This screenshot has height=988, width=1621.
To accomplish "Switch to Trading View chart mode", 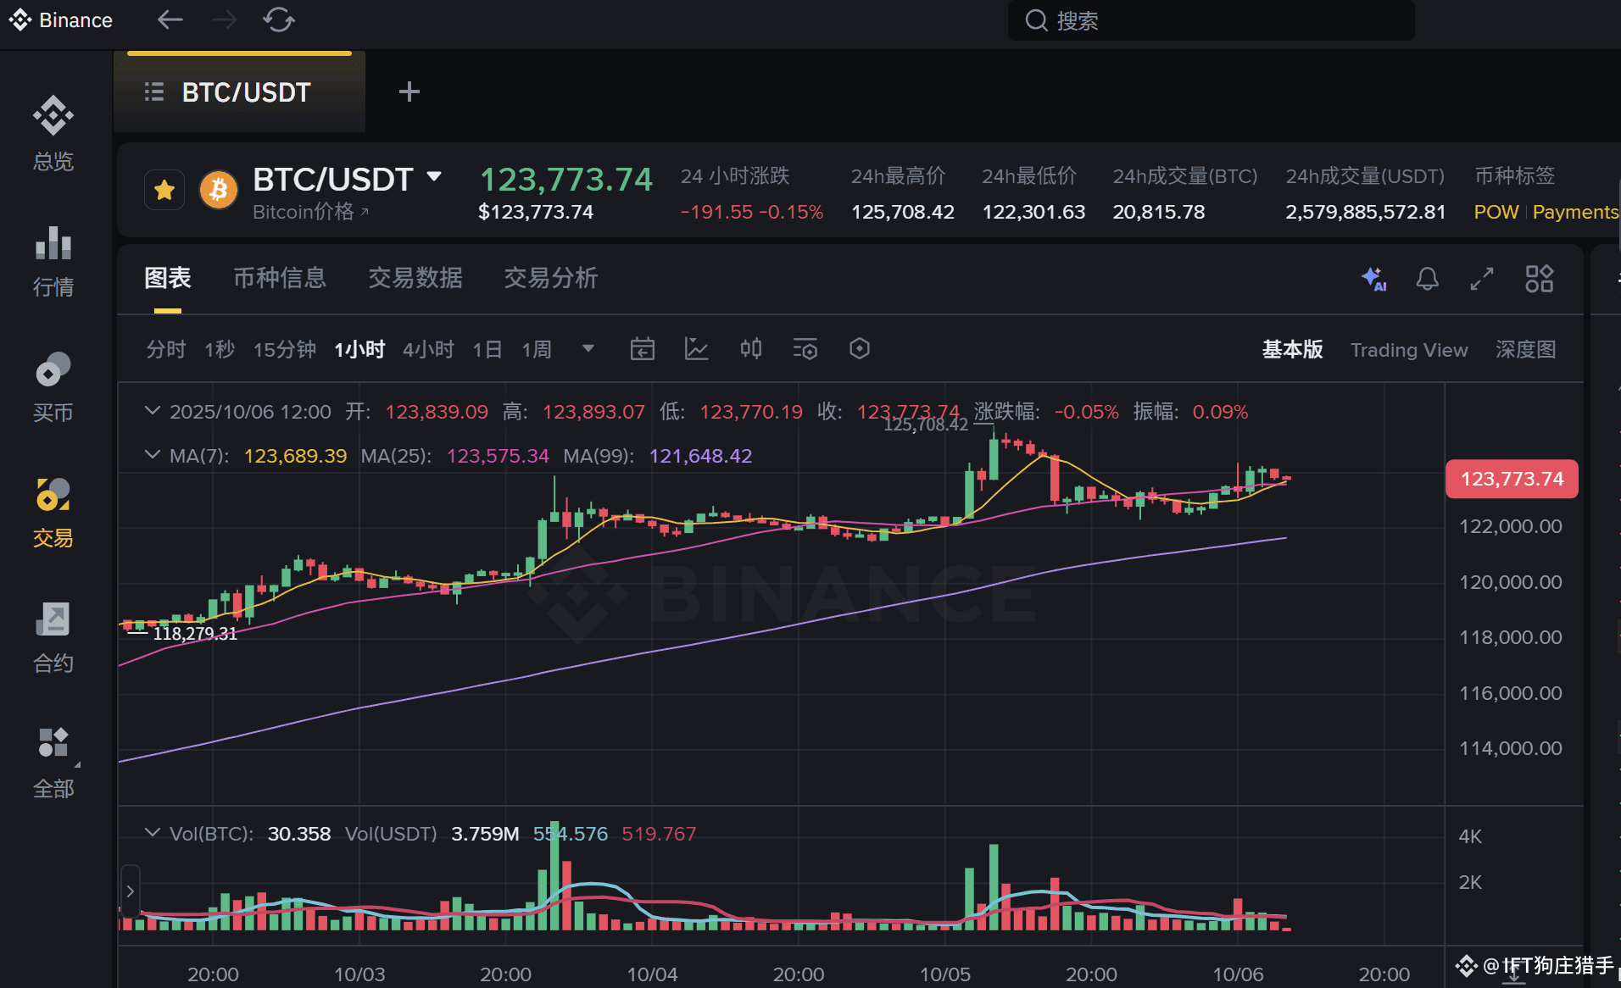I will coord(1409,349).
